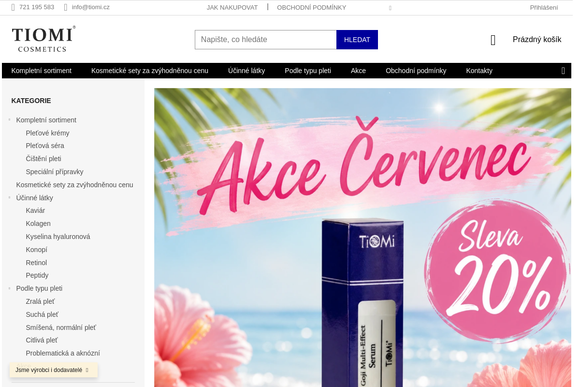Click the HLEDAT search button
Screen dimensions: 580x387
pyautogui.click(x=357, y=40)
